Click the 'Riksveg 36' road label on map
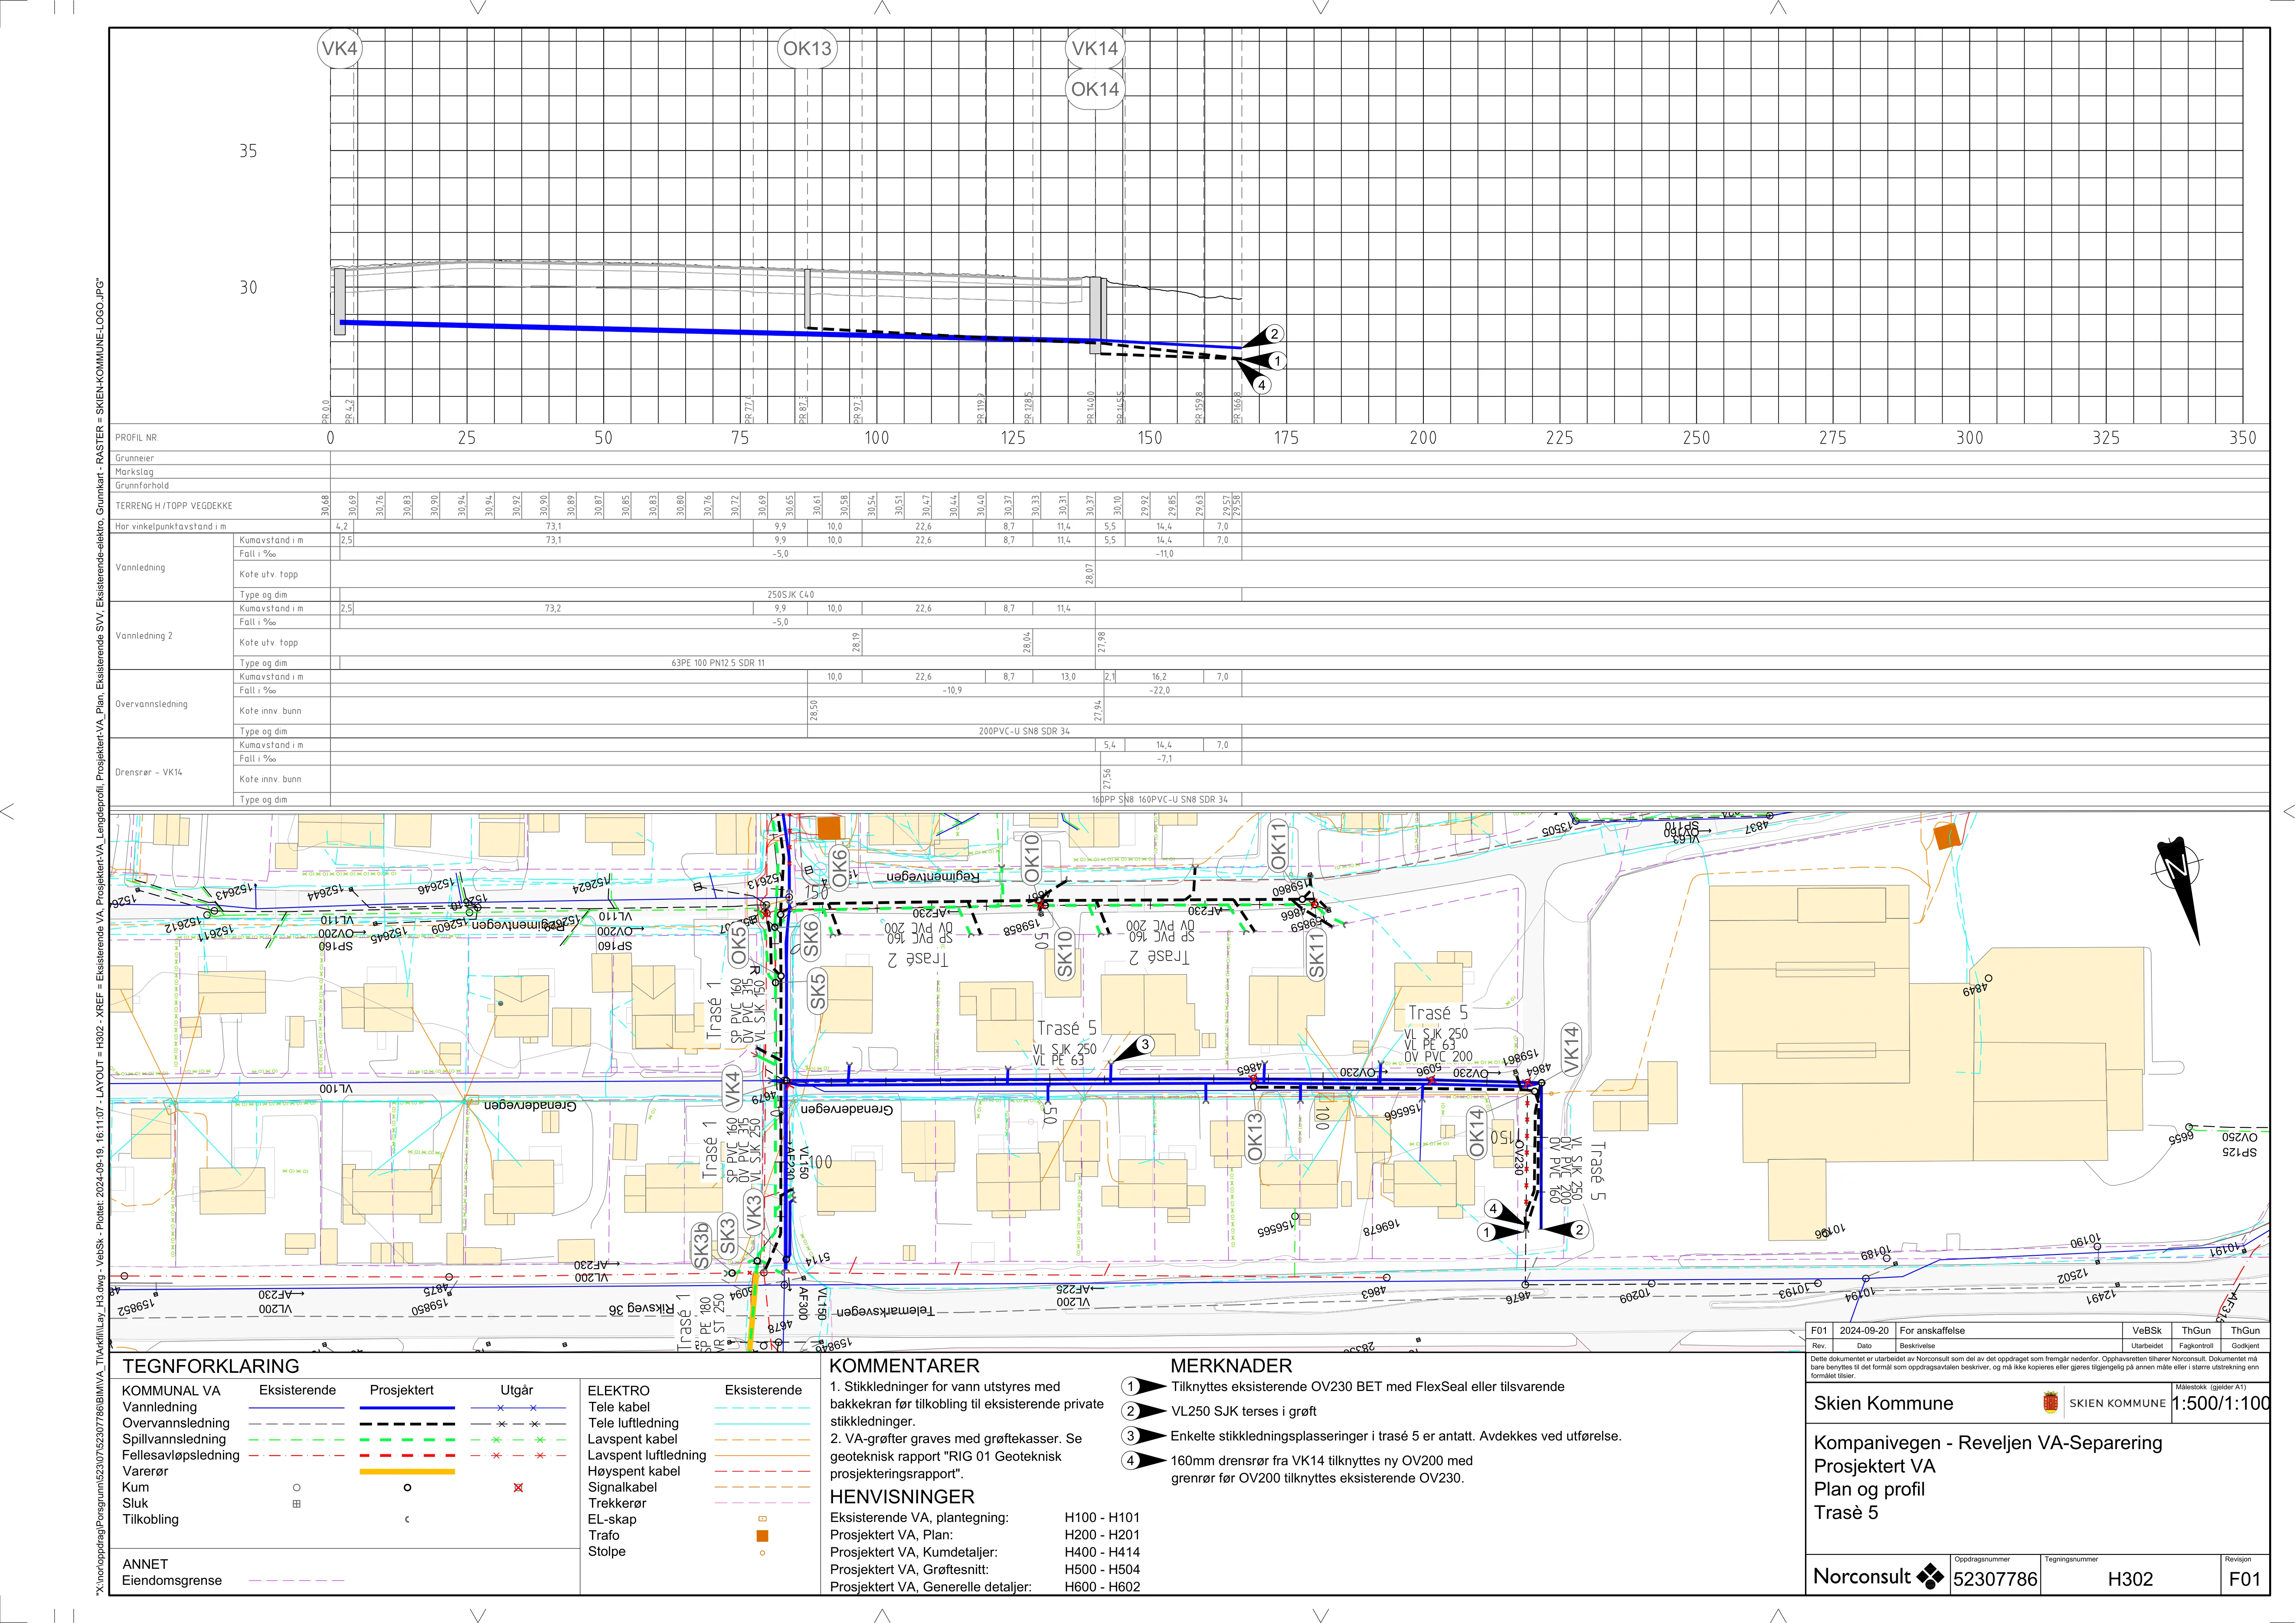This screenshot has width=2296, height=1623. coord(642,1309)
